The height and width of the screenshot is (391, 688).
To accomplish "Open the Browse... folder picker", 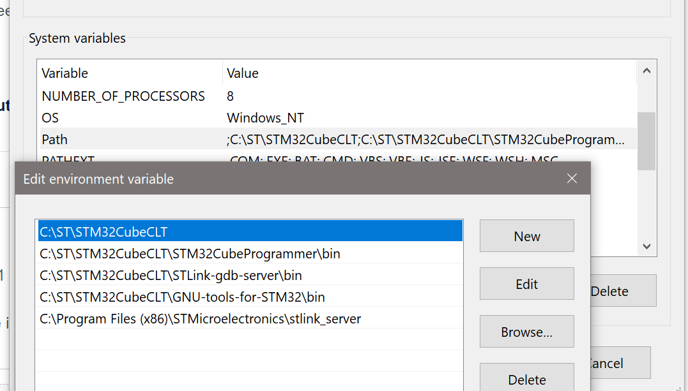I will click(x=526, y=332).
